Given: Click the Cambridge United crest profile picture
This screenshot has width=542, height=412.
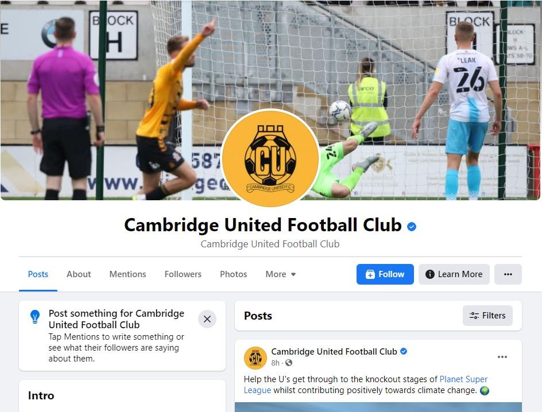Looking at the screenshot, I should click(270, 158).
